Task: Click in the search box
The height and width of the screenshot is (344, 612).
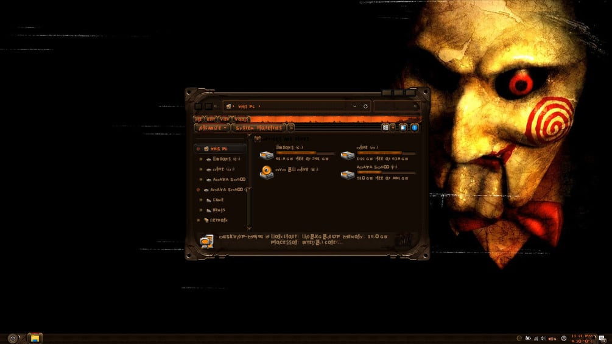Action: click(396, 106)
